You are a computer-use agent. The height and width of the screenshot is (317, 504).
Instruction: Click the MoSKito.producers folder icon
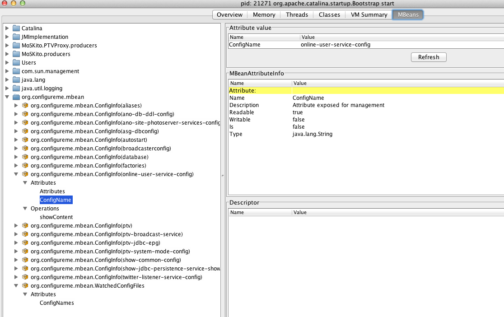[x=16, y=54]
